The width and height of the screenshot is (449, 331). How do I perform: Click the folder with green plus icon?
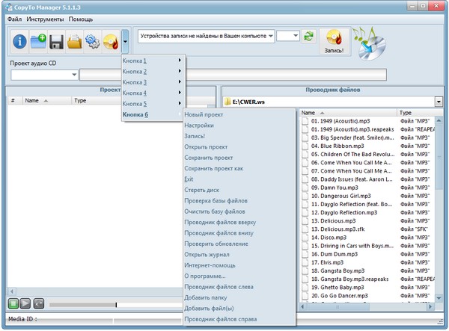[x=38, y=42]
